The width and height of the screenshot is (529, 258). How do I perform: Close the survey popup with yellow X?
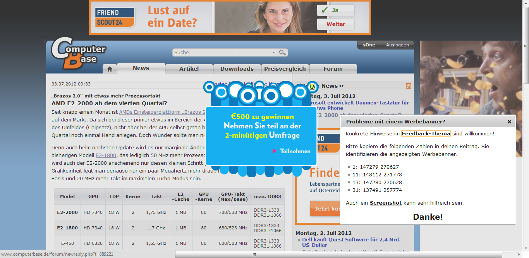tap(312, 87)
